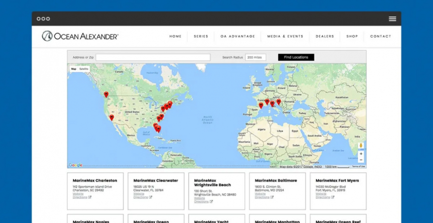Click the MarineMax Manhattan card title
Viewport: 433px width, 223px height.
277,221
